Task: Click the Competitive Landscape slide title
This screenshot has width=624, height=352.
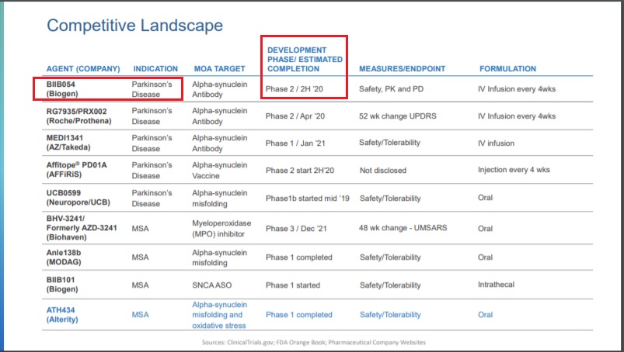Action: 135,26
